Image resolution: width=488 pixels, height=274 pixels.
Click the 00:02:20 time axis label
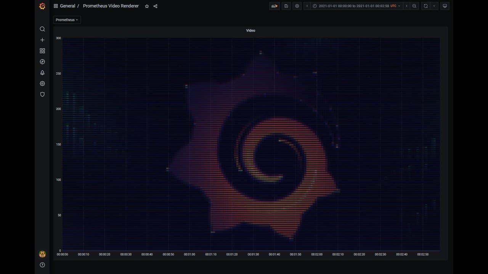click(x=359, y=254)
